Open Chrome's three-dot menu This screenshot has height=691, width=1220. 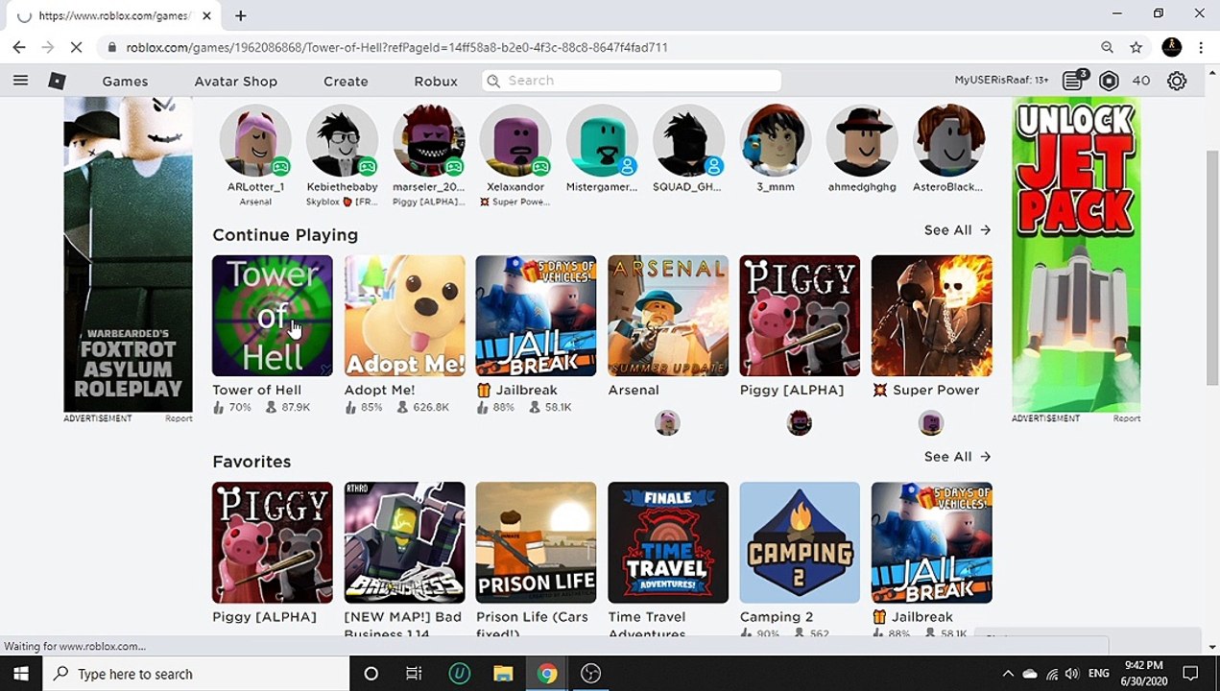coord(1202,47)
